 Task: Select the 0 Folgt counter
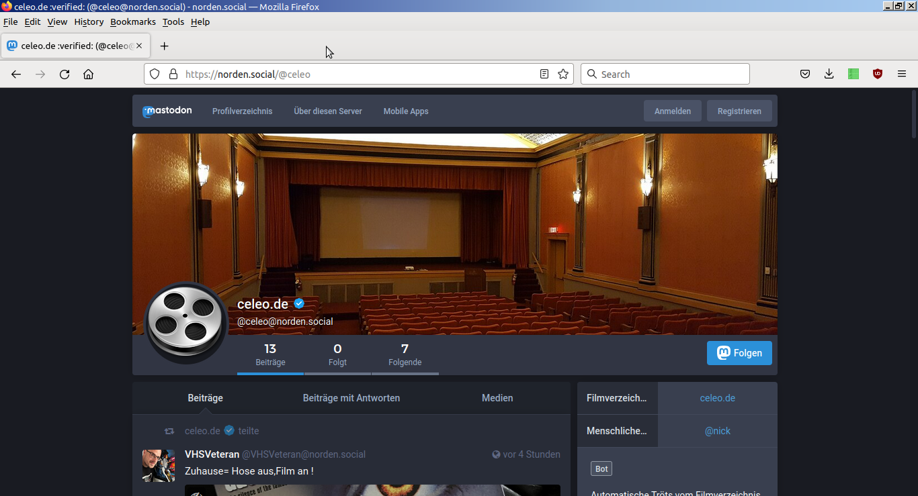[x=337, y=355]
